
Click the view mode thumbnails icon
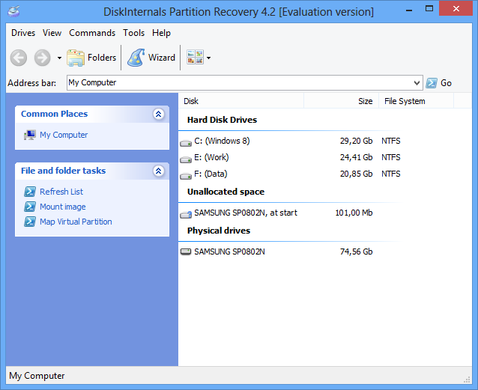point(195,58)
